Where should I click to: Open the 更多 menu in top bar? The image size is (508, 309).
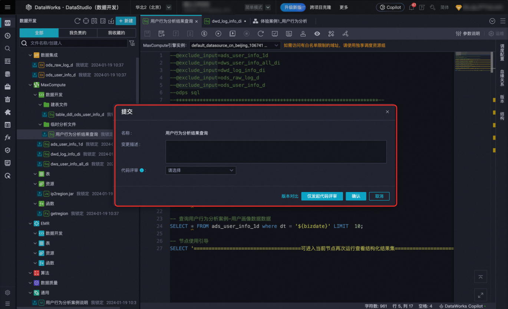pyautogui.click(x=344, y=7)
